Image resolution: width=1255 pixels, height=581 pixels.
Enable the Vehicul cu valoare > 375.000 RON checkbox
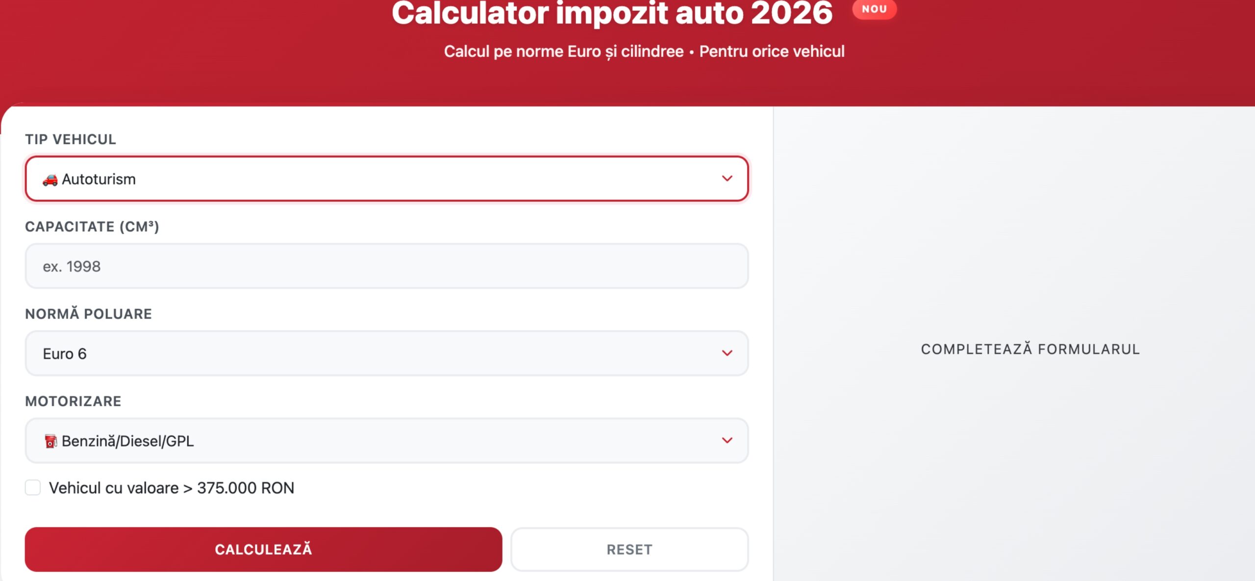coord(32,487)
